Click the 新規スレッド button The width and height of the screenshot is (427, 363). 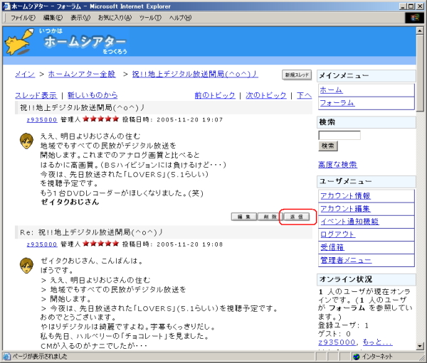tap(297, 75)
